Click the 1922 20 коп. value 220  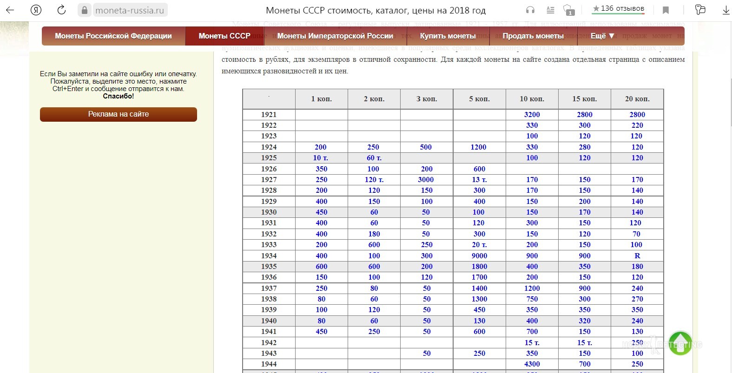637,125
